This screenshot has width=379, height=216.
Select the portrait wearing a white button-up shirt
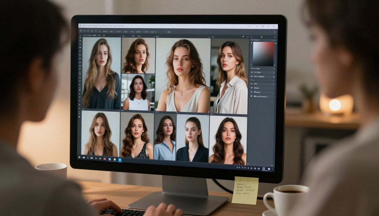[x=230, y=76]
